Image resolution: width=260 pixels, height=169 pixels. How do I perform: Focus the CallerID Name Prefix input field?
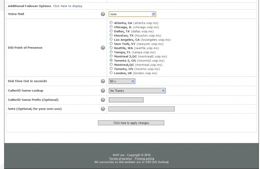[x=126, y=100]
